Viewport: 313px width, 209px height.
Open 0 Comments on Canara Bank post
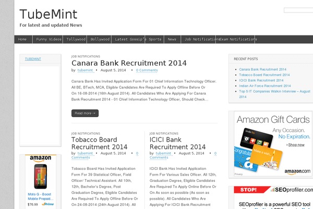tap(147, 70)
